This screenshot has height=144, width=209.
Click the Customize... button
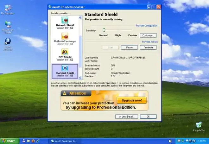point(148,35)
